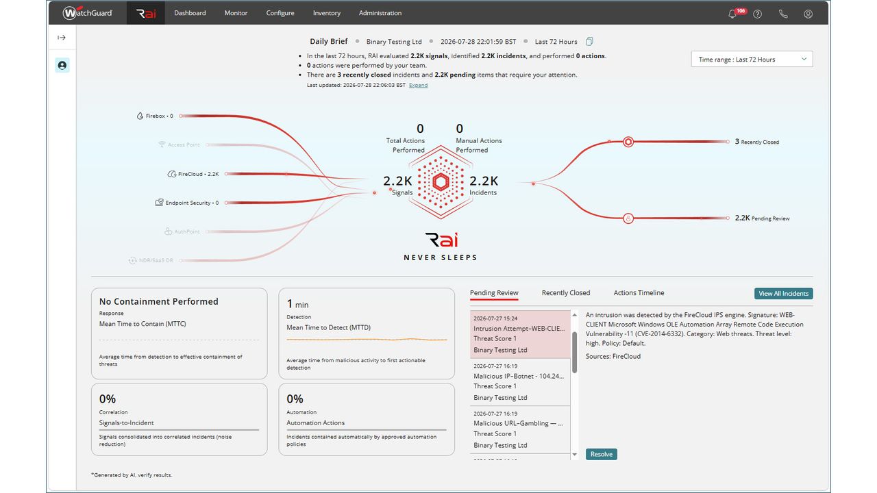This screenshot has width=877, height=493.
Task: Open the help question mark icon
Action: coord(757,14)
